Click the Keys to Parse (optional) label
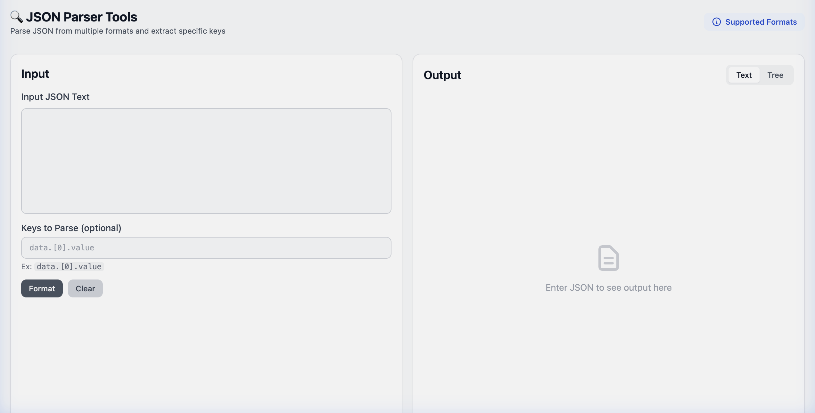This screenshot has width=815, height=413. 71,228
